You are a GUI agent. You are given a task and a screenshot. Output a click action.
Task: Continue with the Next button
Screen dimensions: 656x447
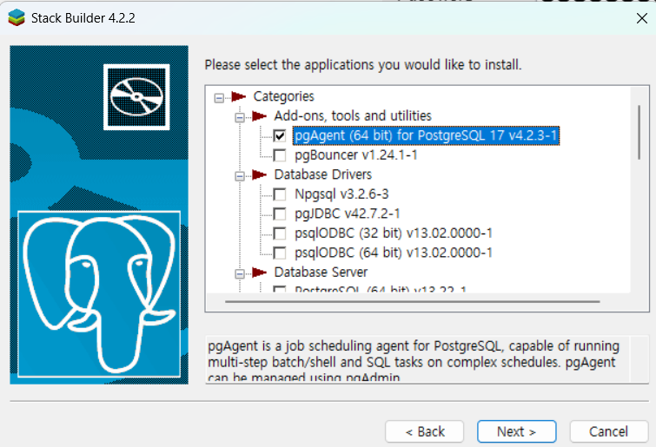click(x=517, y=431)
